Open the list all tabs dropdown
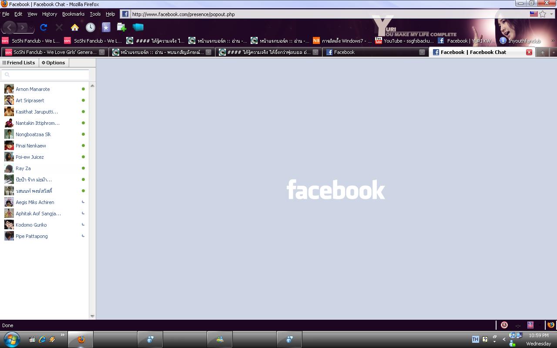 (x=553, y=52)
